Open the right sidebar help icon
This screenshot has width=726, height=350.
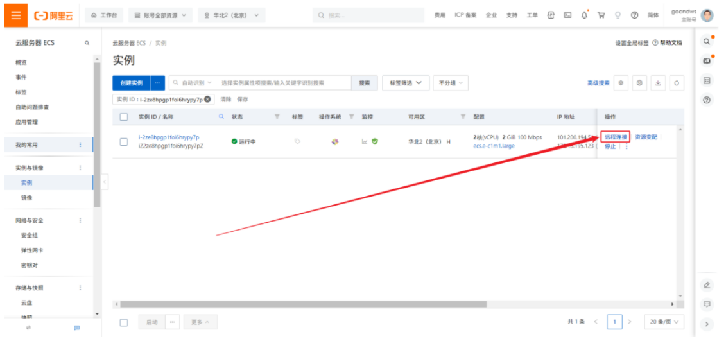pos(707,100)
